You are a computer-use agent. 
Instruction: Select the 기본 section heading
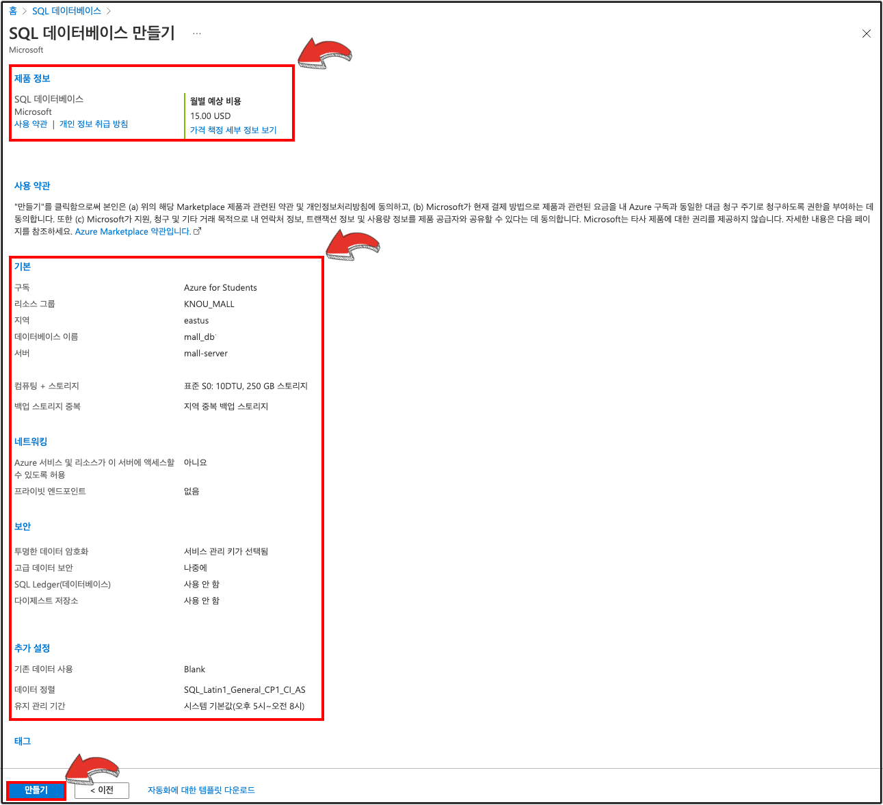click(23, 267)
